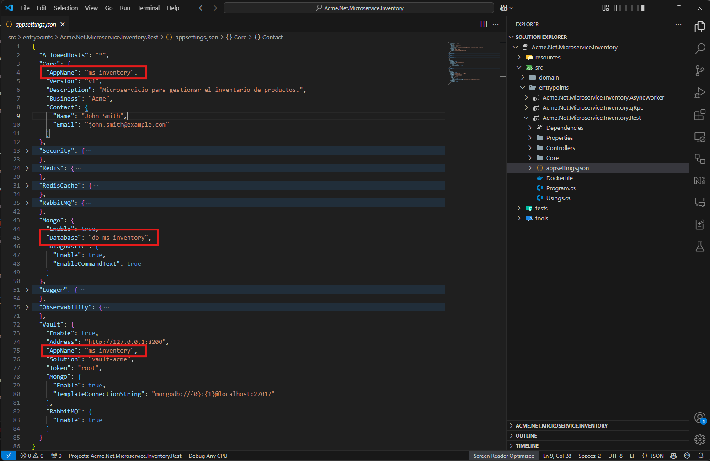Open editor More Actions ellipsis
This screenshot has width=710, height=461.
point(496,24)
